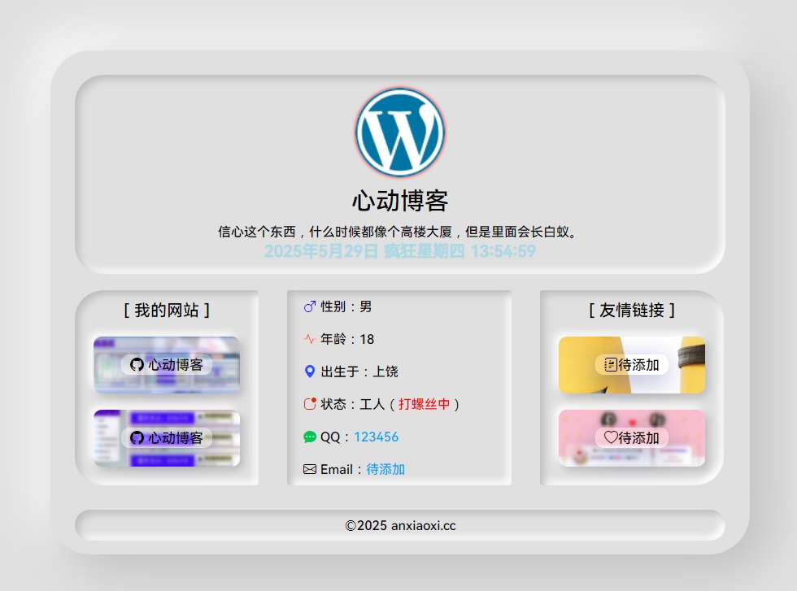Click the pulse icon beside 年龄
797x591 pixels.
(x=310, y=339)
